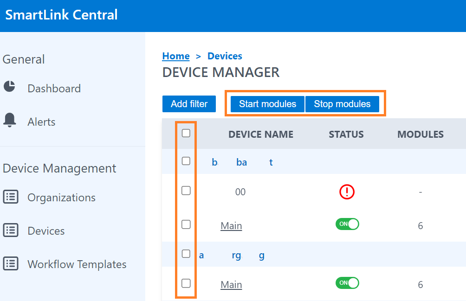Screen dimensions: 466x301
Task: Toggle the ON switch under the STATUS header's first Main device
Action: (x=347, y=224)
